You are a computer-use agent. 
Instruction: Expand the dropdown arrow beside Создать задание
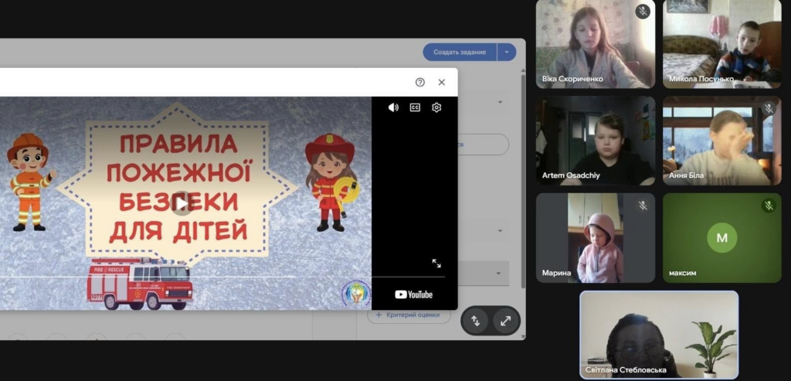click(x=507, y=52)
